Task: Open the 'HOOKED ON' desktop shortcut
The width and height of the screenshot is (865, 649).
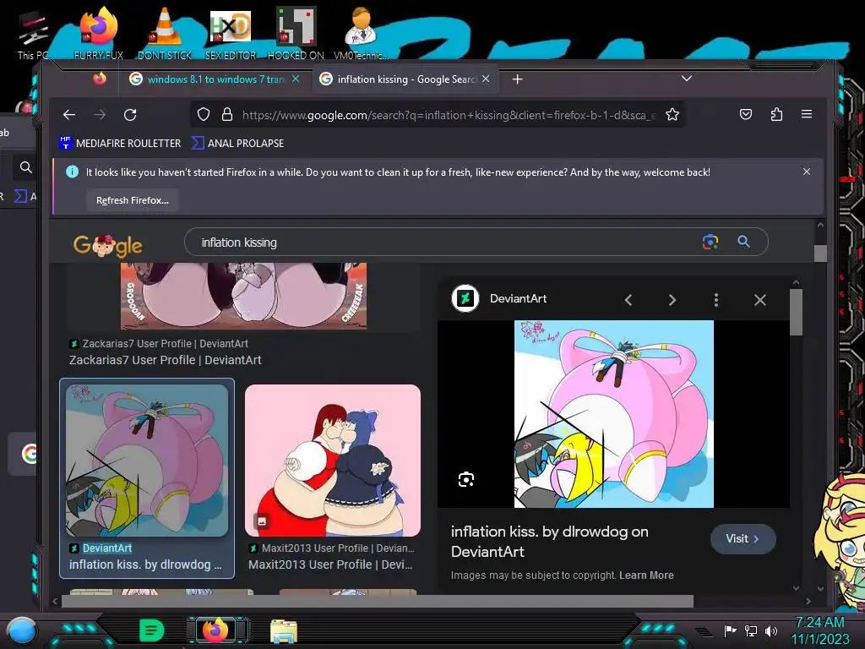Action: (296, 33)
